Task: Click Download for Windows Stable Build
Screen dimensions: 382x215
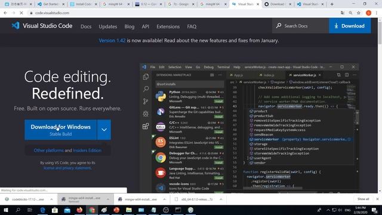Action: [x=61, y=130]
